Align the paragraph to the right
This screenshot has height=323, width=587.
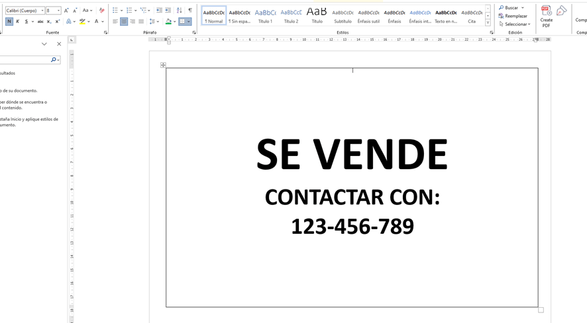pyautogui.click(x=133, y=22)
